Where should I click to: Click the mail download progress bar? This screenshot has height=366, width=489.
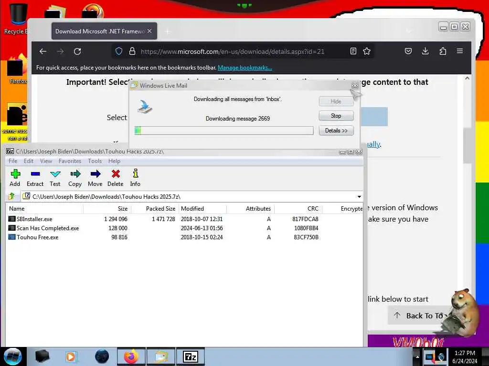(224, 131)
